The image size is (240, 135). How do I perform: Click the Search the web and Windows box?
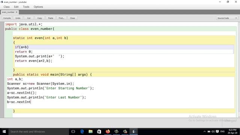pyautogui.click(x=38, y=132)
